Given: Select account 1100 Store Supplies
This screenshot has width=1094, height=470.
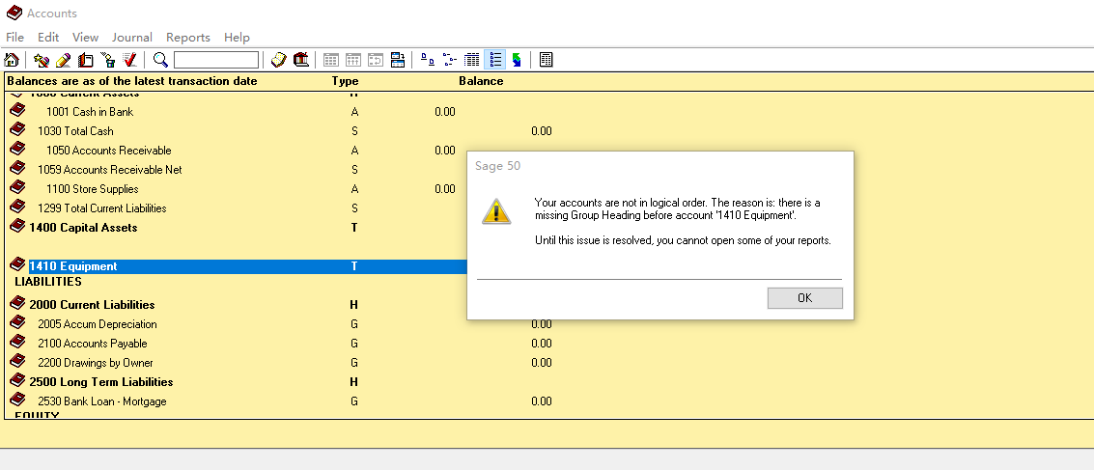Looking at the screenshot, I should click(x=92, y=189).
